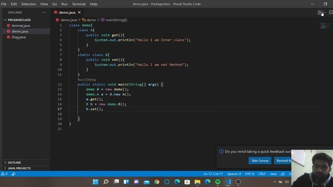Click the b.set(); code line
This screenshot has height=187, width=333.
click(x=94, y=109)
